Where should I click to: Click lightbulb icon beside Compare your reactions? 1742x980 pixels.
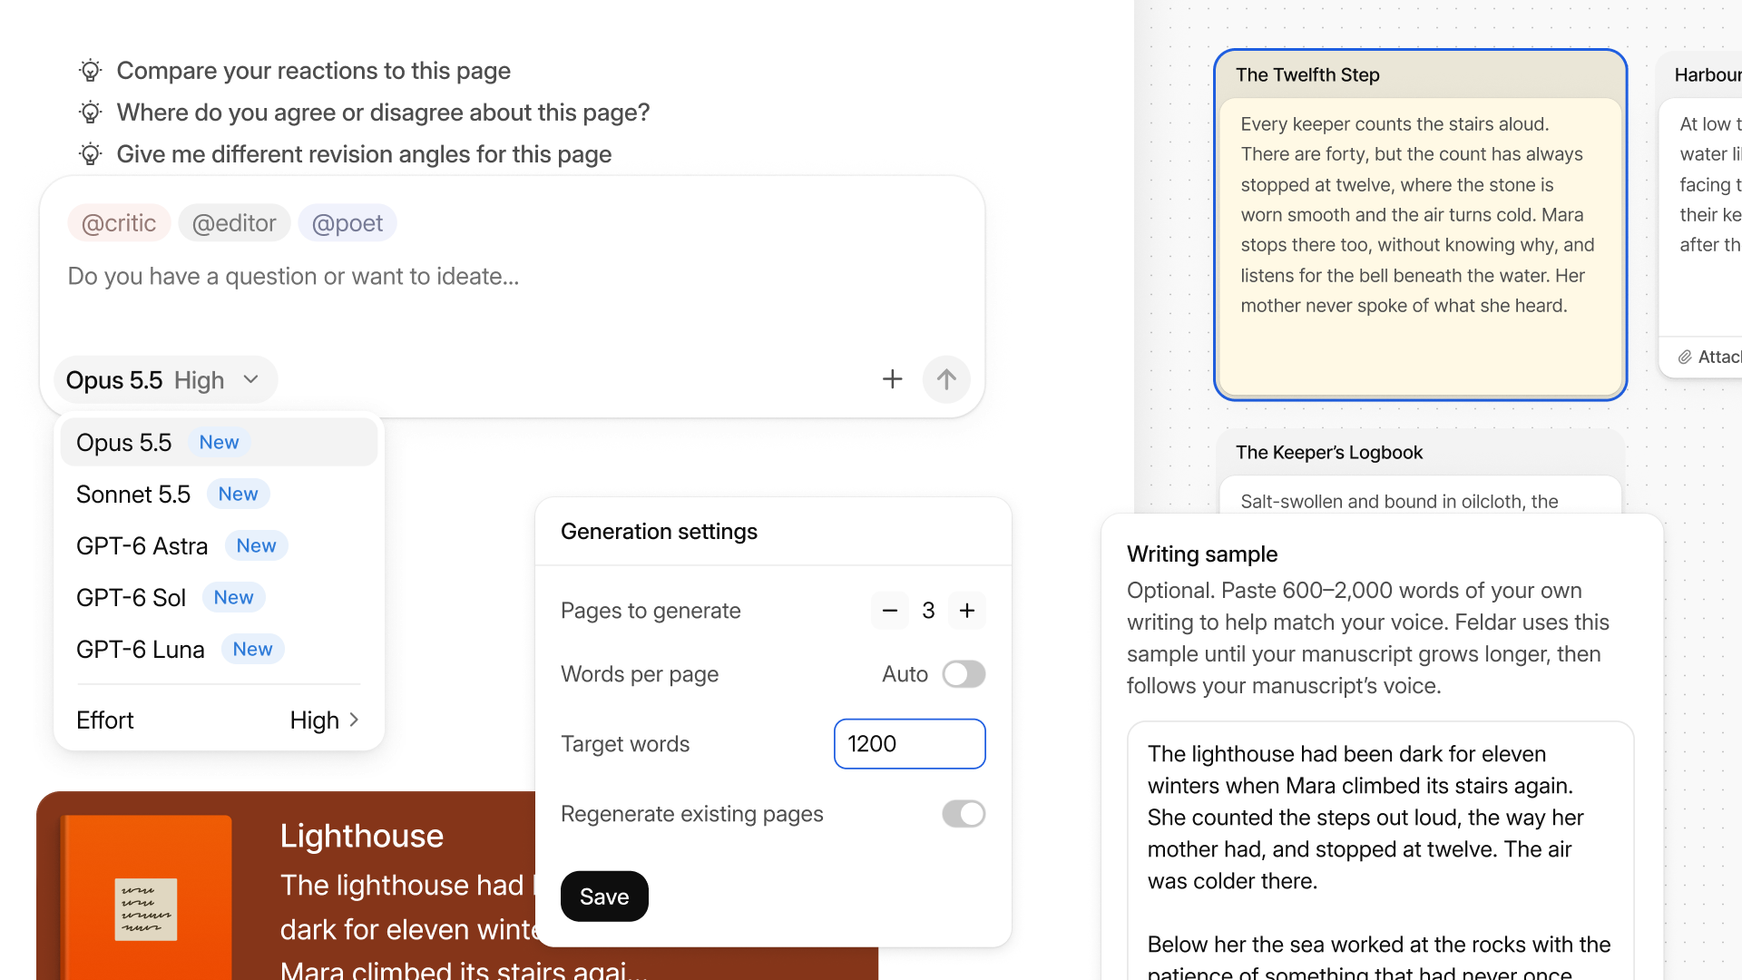point(90,71)
